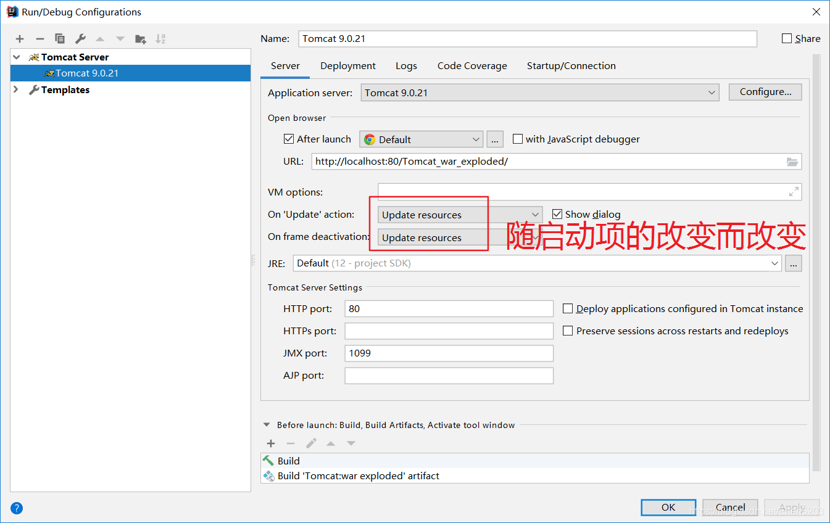
Task: Switch to the Deployment tab
Action: point(348,66)
